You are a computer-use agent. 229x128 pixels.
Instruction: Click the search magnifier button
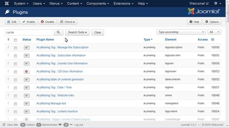(x=58, y=32)
